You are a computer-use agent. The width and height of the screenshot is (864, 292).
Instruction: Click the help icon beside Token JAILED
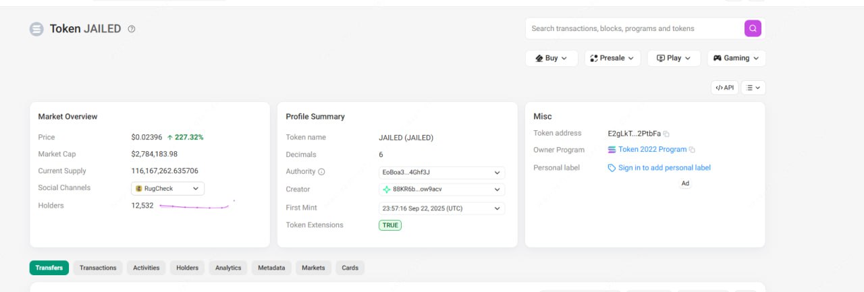pyautogui.click(x=132, y=29)
